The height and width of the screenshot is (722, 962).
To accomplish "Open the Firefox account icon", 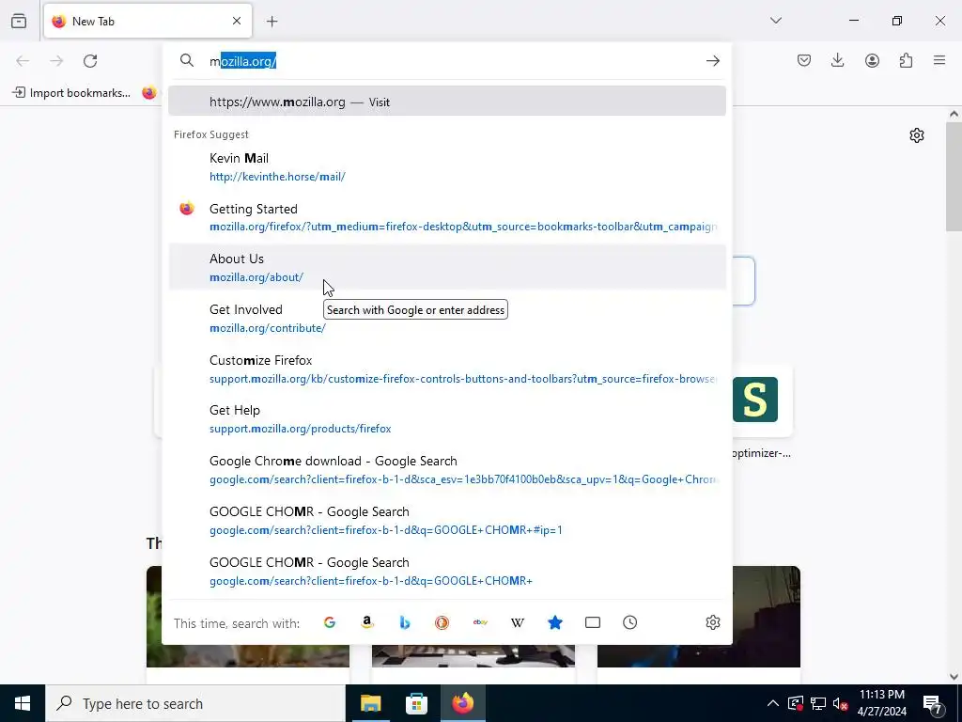I will click(x=872, y=60).
